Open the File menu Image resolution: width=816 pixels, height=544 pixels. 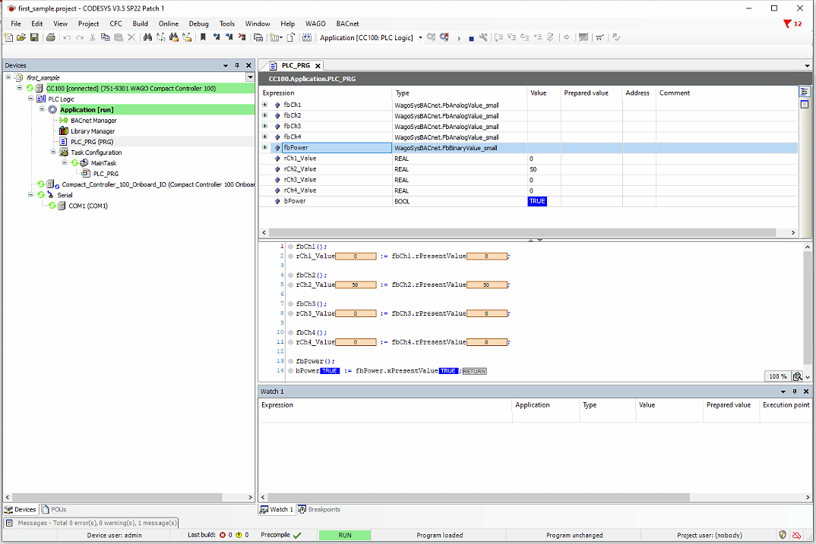click(x=16, y=24)
